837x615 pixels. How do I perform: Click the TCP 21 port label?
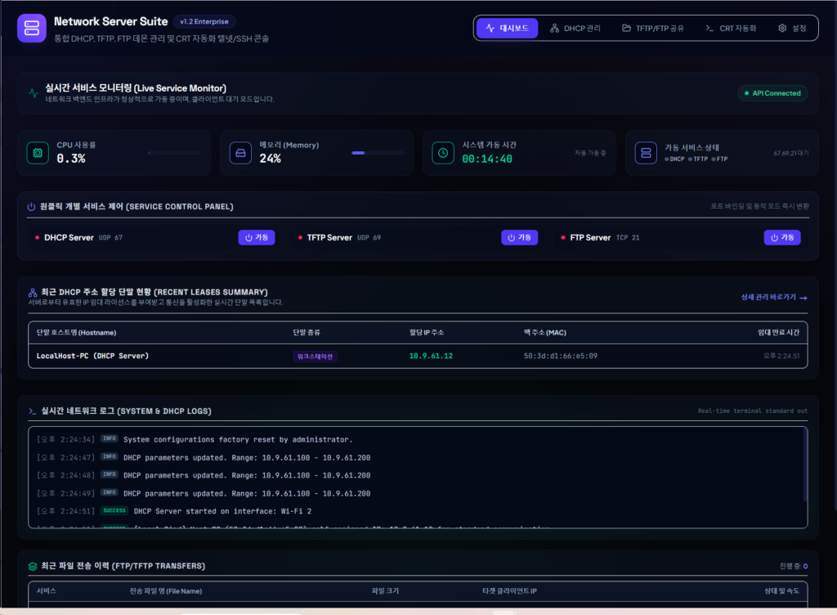click(x=628, y=237)
